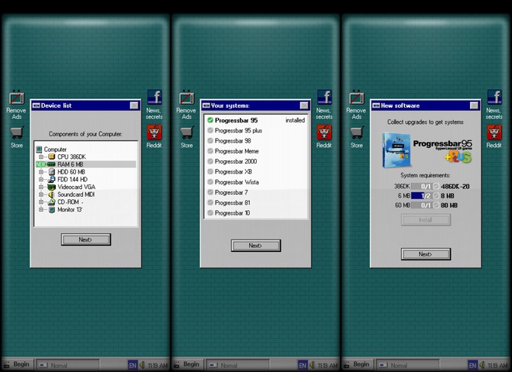Click the 6 MB RAM upgrade progress bar
Image resolution: width=512 pixels, height=372 pixels.
tap(425, 196)
